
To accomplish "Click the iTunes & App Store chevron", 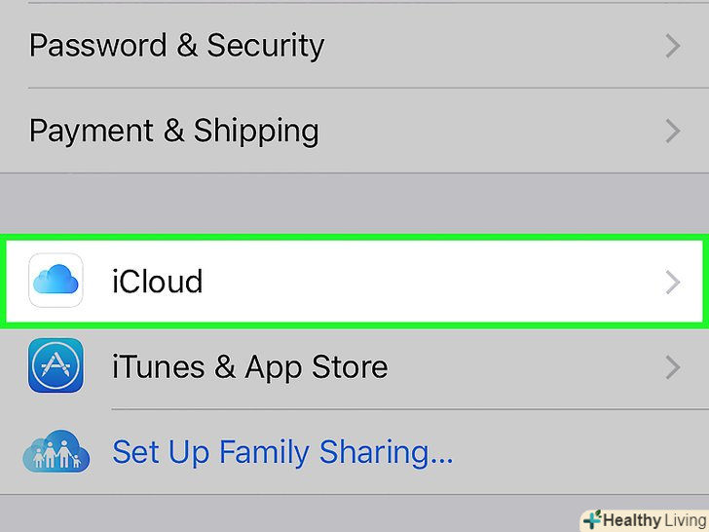I will (672, 367).
